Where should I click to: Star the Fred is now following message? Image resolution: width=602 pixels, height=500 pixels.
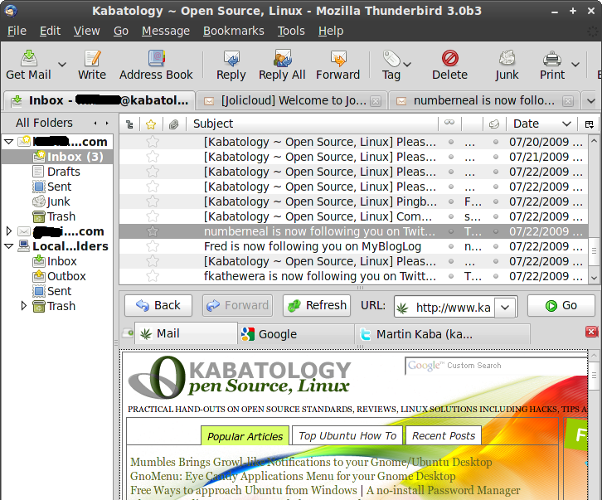[x=152, y=246]
